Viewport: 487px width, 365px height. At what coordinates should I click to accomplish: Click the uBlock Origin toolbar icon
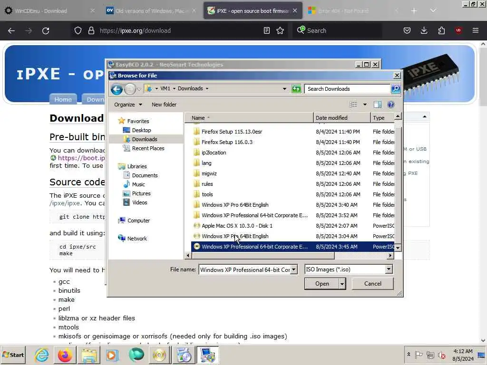(458, 30)
